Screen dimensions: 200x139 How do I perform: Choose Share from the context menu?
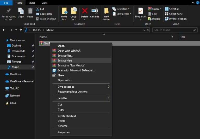(81, 75)
